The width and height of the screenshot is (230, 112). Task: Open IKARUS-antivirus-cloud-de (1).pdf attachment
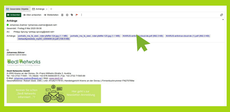(187, 36)
